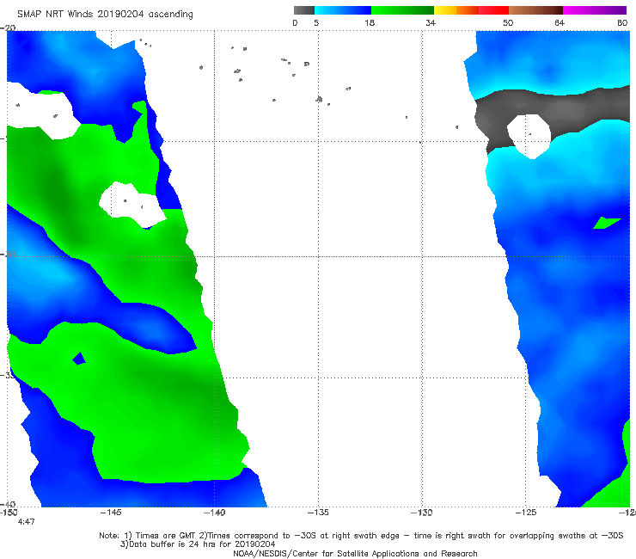Image resolution: width=636 pixels, height=559 pixels.
Task: Click the small green patch in the right blue swath
Action: (607, 223)
